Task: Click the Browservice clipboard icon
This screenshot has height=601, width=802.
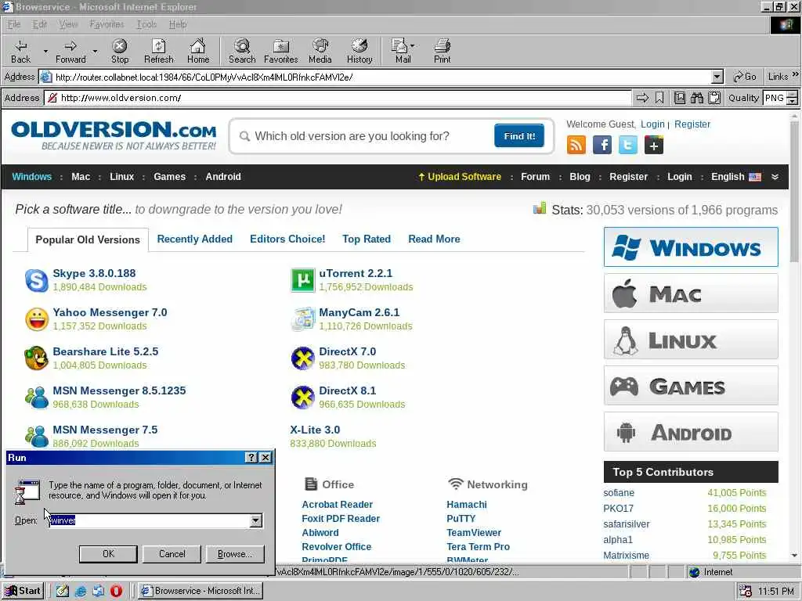Action: click(714, 98)
